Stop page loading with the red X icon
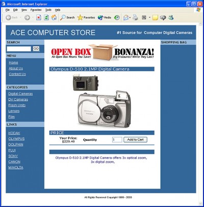Viewport: 204px width, 207px height. tap(39, 17)
